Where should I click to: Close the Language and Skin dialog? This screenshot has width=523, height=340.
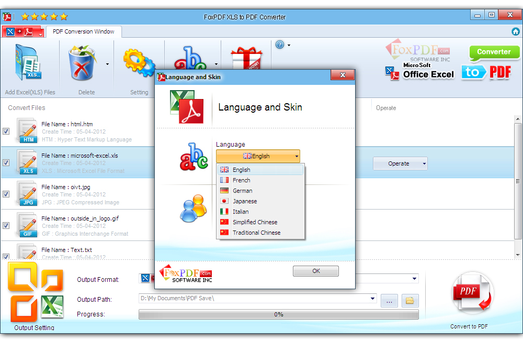tap(343, 75)
